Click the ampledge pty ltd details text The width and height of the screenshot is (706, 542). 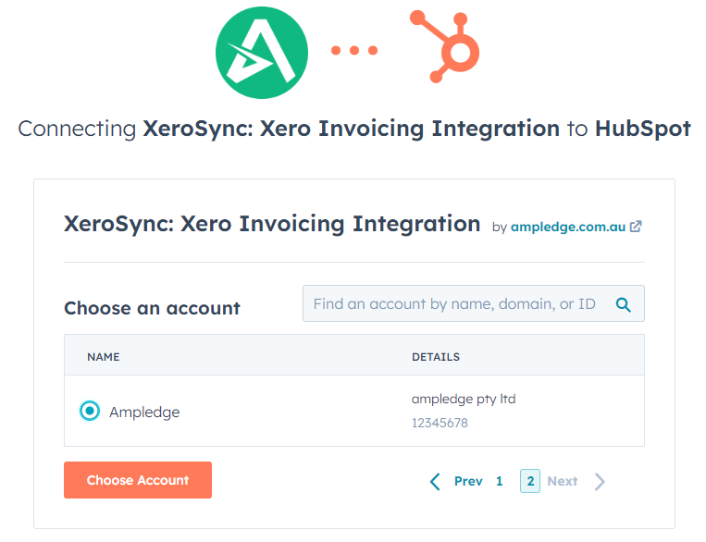[x=464, y=400]
